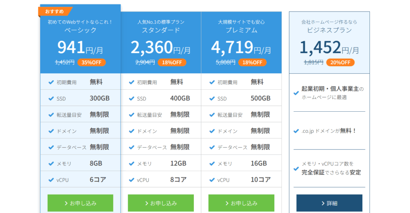Click checkmark beside Premium plan vCPU
Screen dimensions: 410x213
coord(212,180)
